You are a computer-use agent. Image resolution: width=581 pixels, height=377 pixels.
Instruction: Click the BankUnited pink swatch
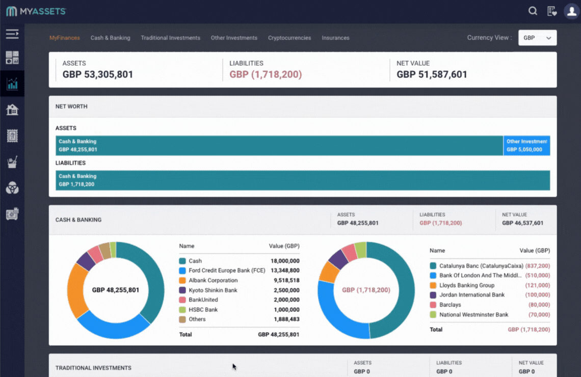(x=182, y=300)
